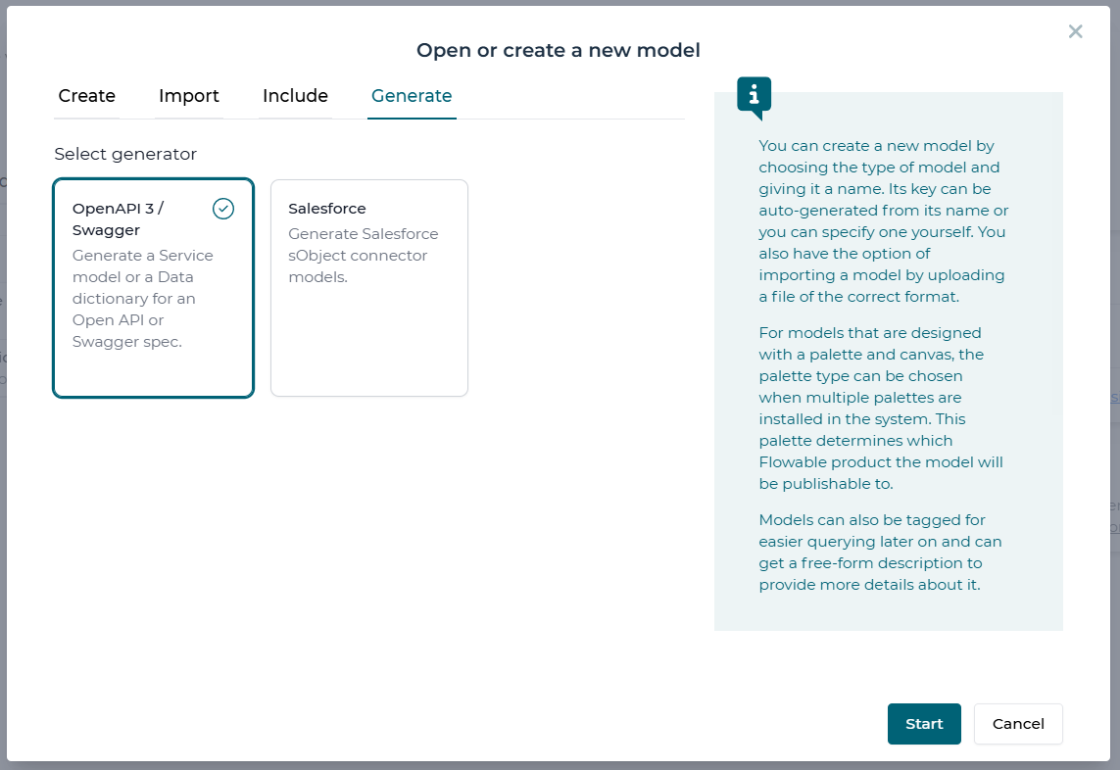
Task: Switch to the Create tab
Action: pyautogui.click(x=87, y=96)
